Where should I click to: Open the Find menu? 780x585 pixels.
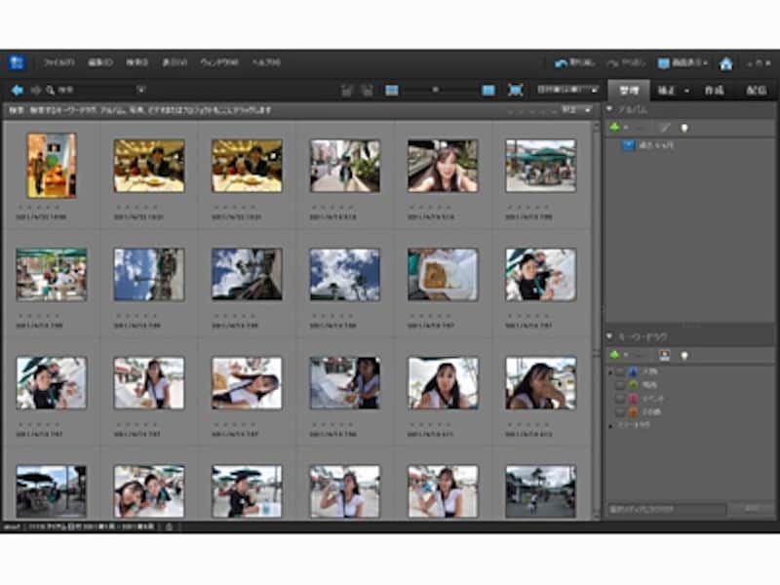click(136, 62)
